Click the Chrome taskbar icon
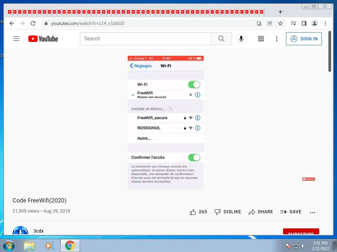 (x=70, y=245)
